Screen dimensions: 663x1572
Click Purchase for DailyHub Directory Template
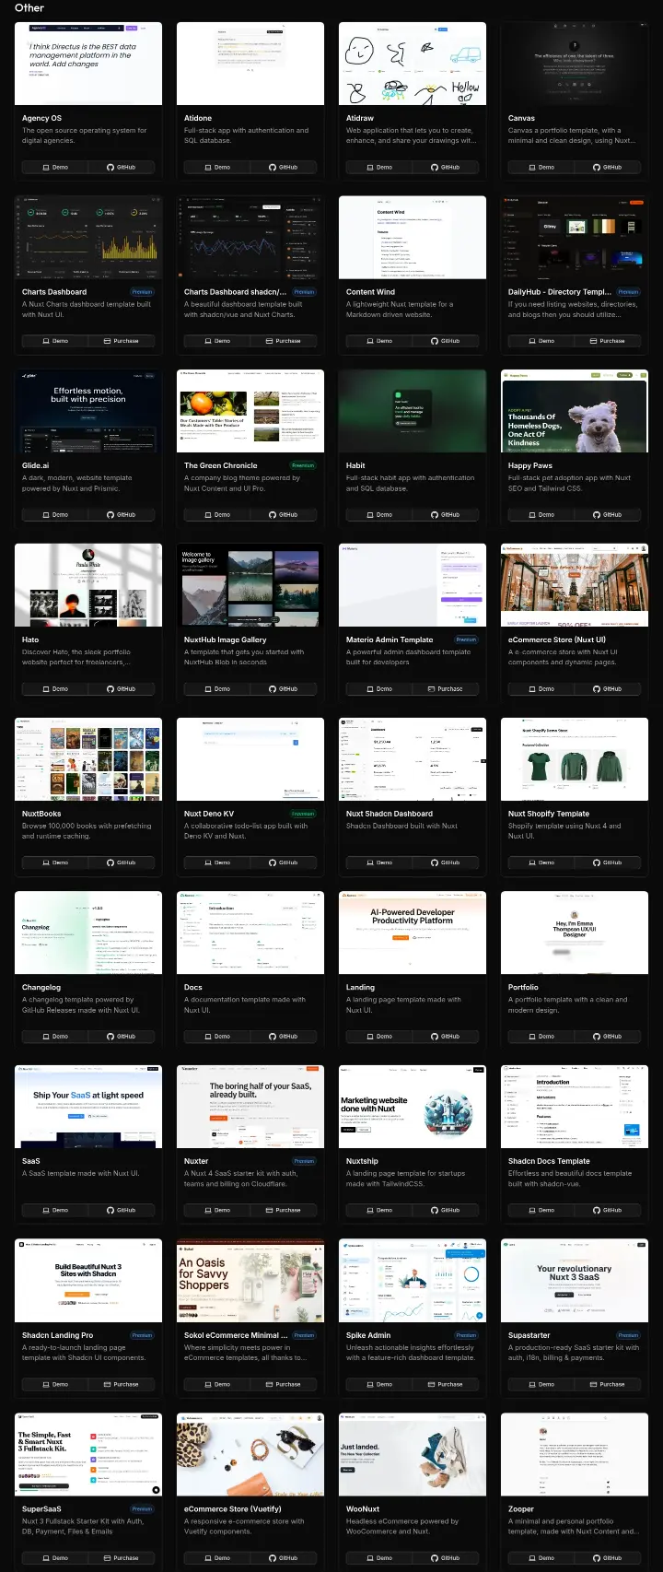coord(608,341)
